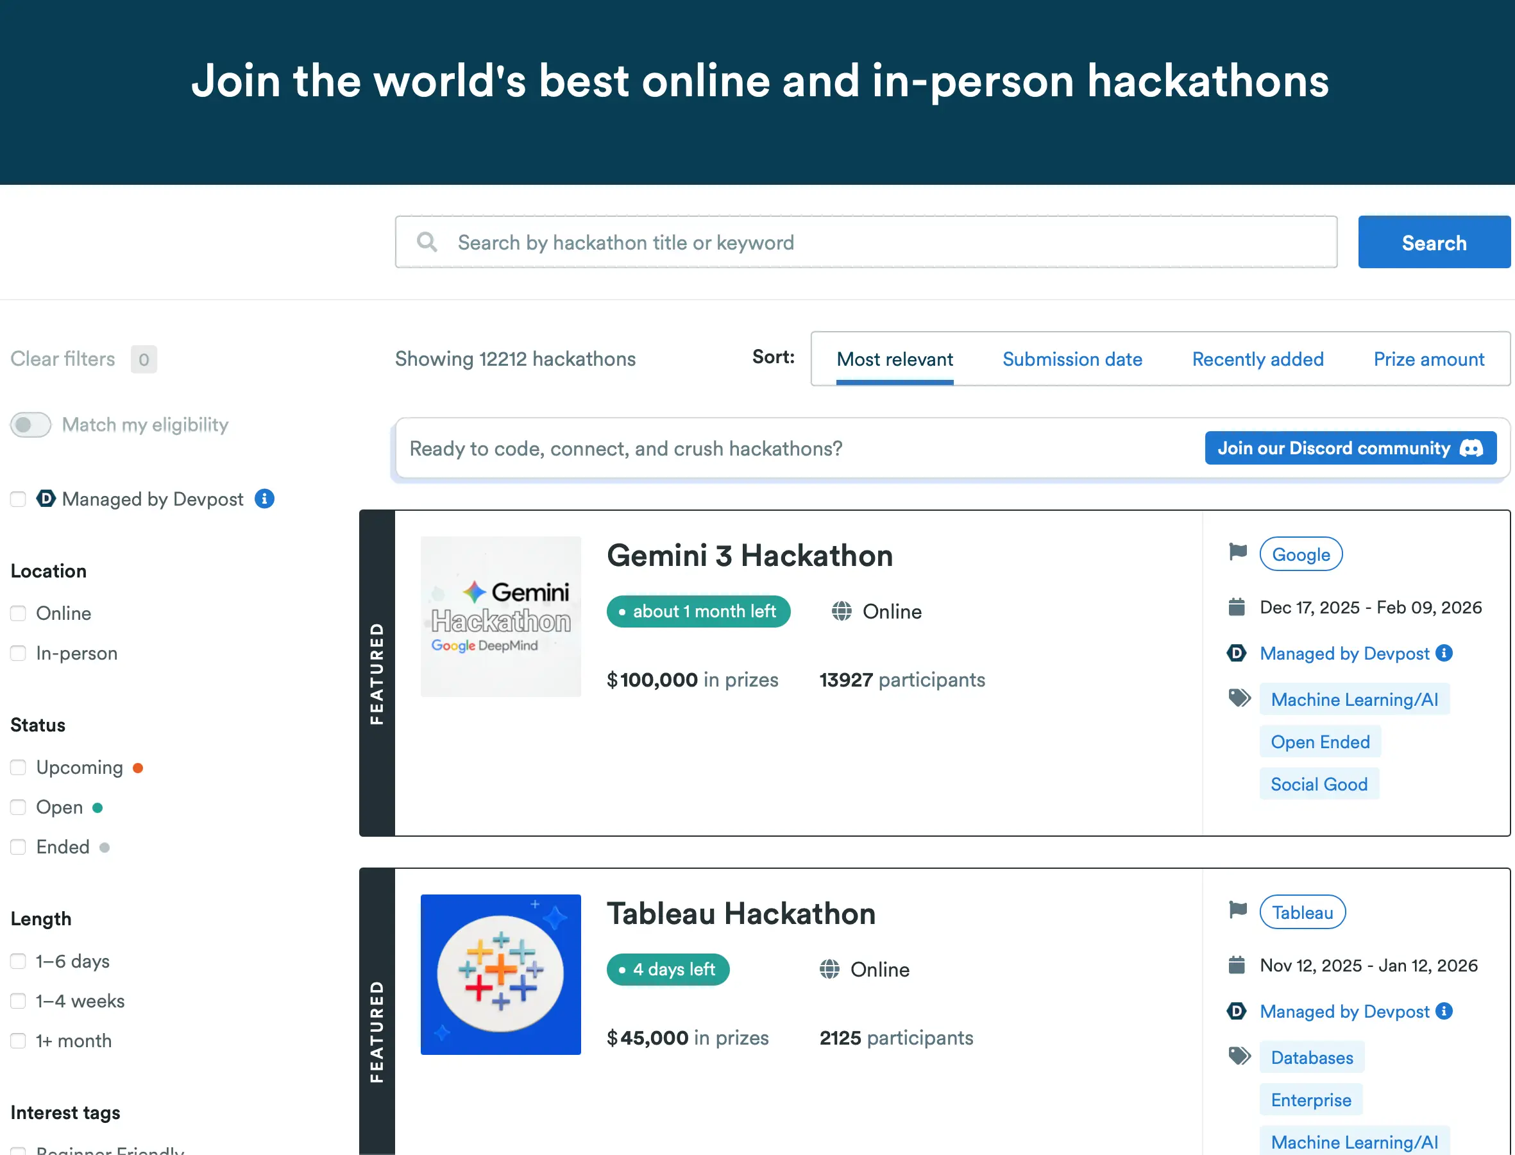Click the Devpost D icon on Gemini 3 Hackathon
This screenshot has width=1515, height=1155.
1237,653
